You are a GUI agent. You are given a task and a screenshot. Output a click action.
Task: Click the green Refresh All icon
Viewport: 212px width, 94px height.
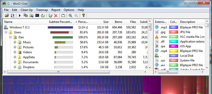tap(43, 16)
